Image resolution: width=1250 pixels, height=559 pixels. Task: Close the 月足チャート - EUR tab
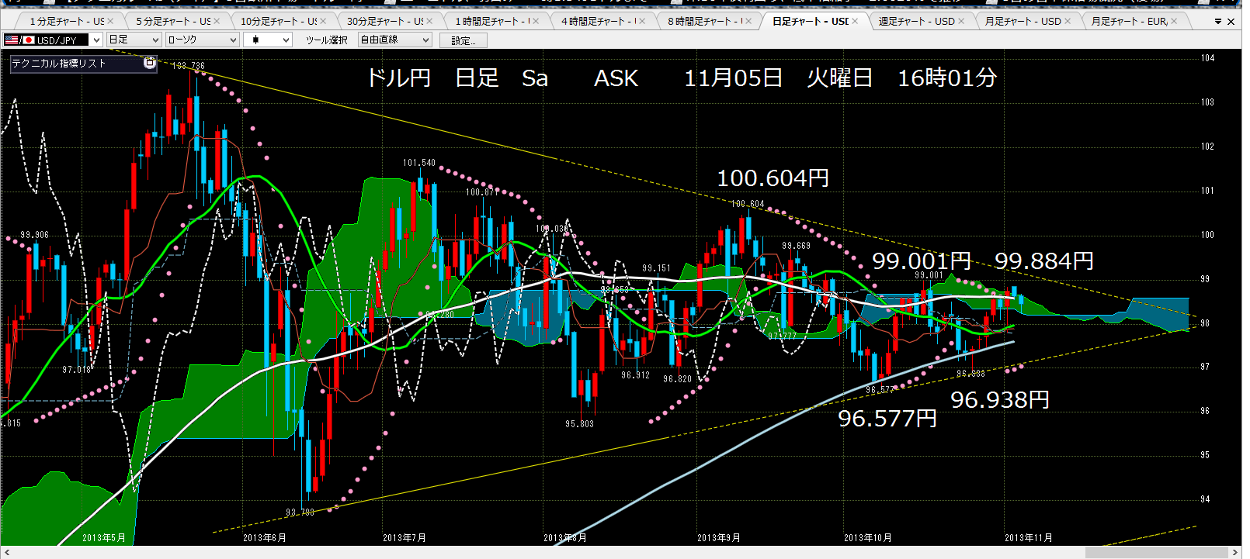tap(1174, 21)
